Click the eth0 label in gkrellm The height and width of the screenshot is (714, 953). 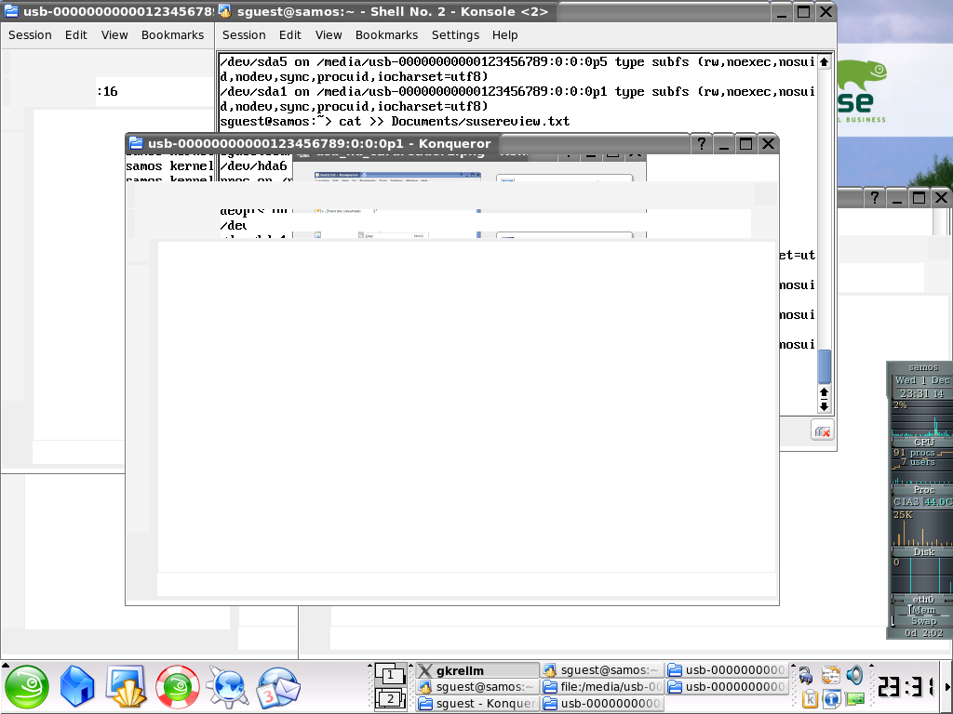[922, 600]
